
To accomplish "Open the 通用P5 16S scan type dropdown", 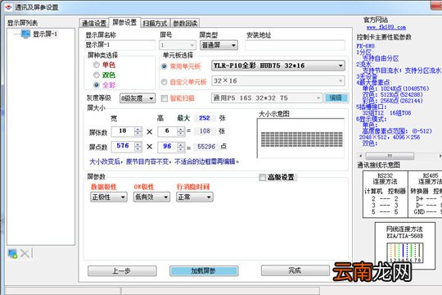I will click(x=266, y=98).
